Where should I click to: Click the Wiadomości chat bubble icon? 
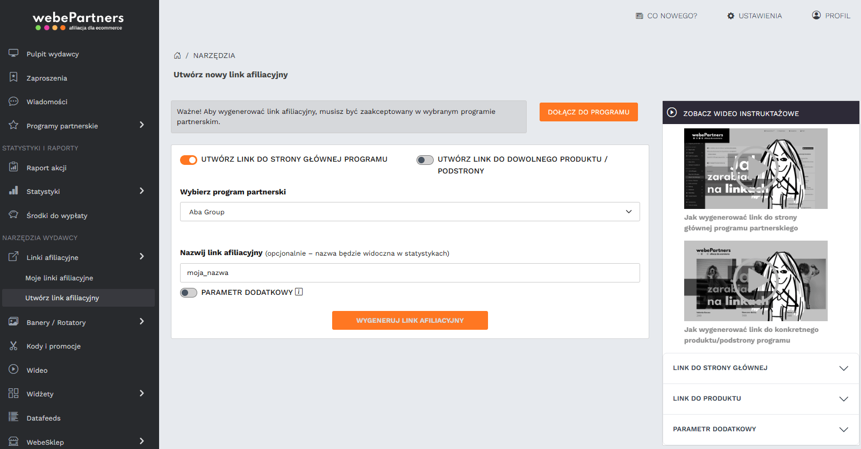pyautogui.click(x=13, y=101)
